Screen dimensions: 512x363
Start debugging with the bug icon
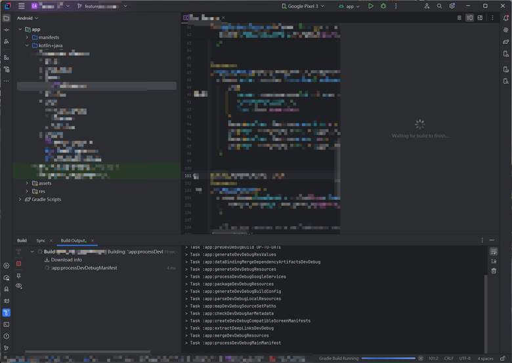383,6
